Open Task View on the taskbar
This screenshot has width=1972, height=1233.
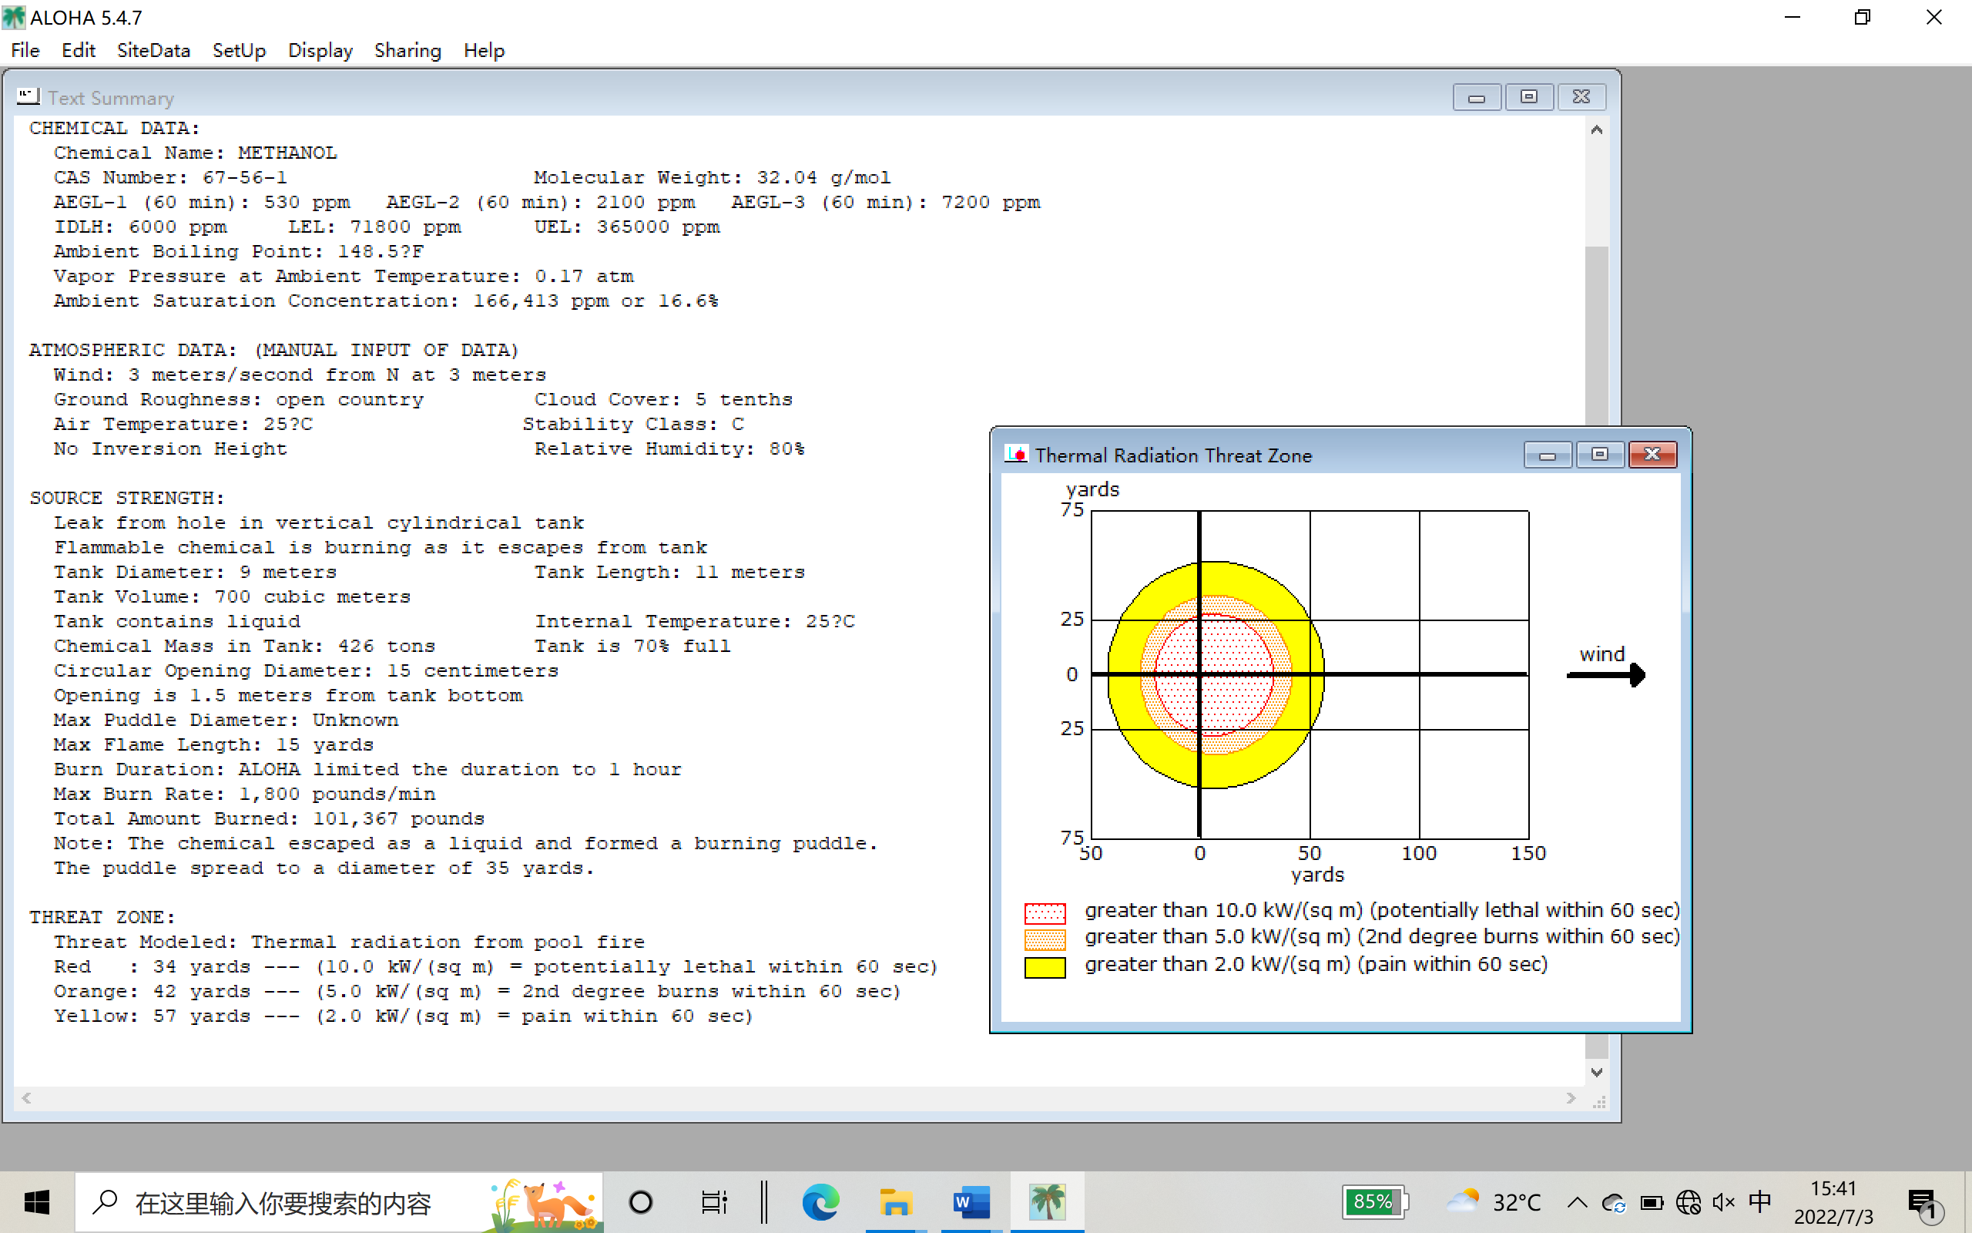[x=714, y=1202]
